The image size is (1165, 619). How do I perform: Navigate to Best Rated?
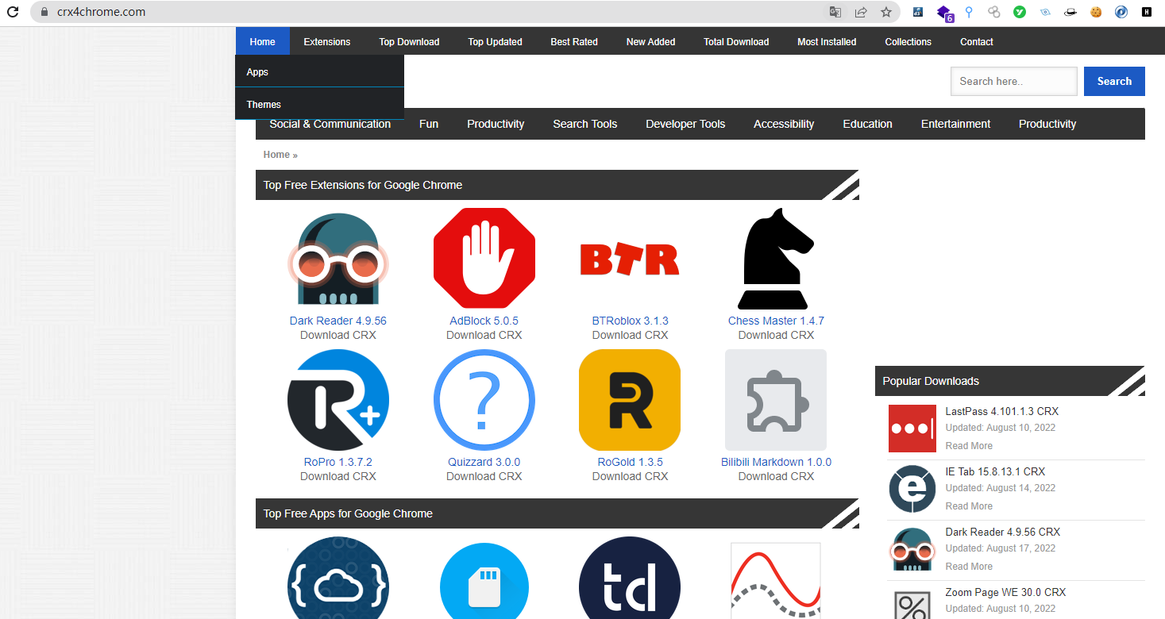(574, 42)
